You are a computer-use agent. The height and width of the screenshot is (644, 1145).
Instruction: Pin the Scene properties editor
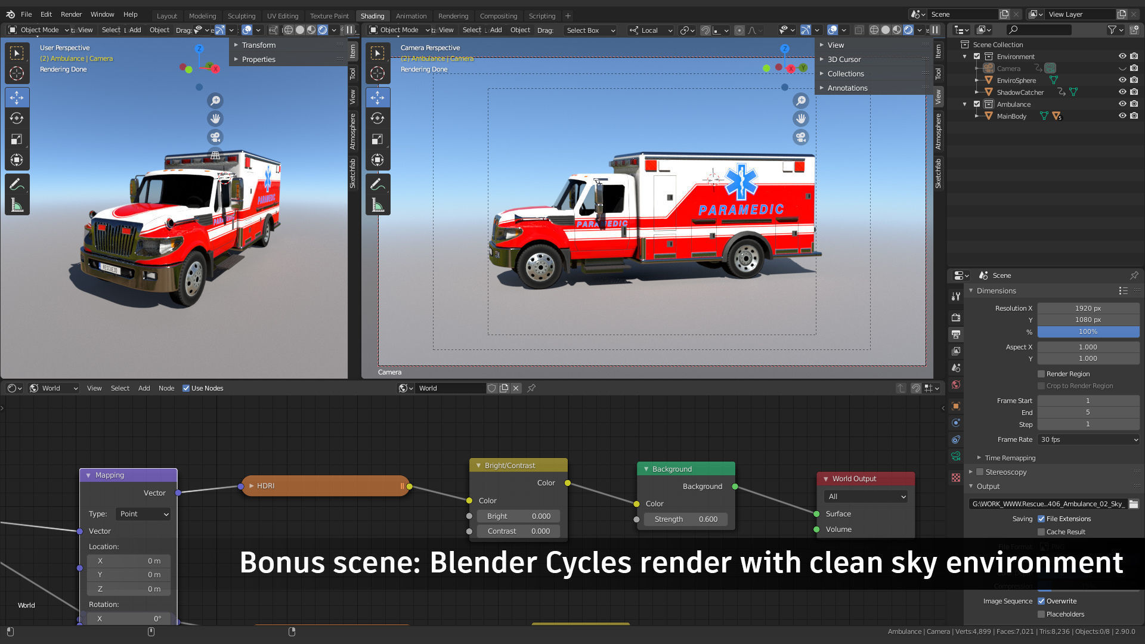(x=1134, y=275)
